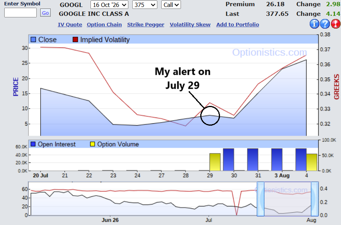
Task: Click the last Change value 4.14
Action: click(x=333, y=14)
